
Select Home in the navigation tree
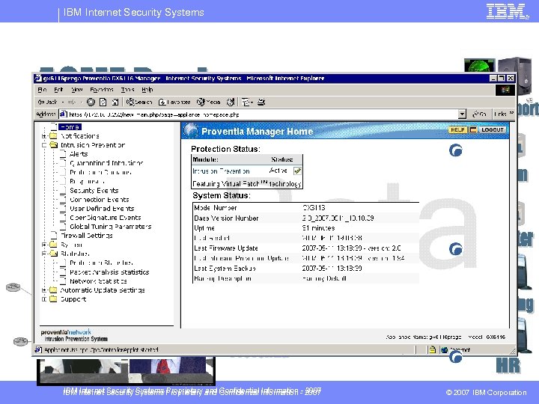[70, 127]
